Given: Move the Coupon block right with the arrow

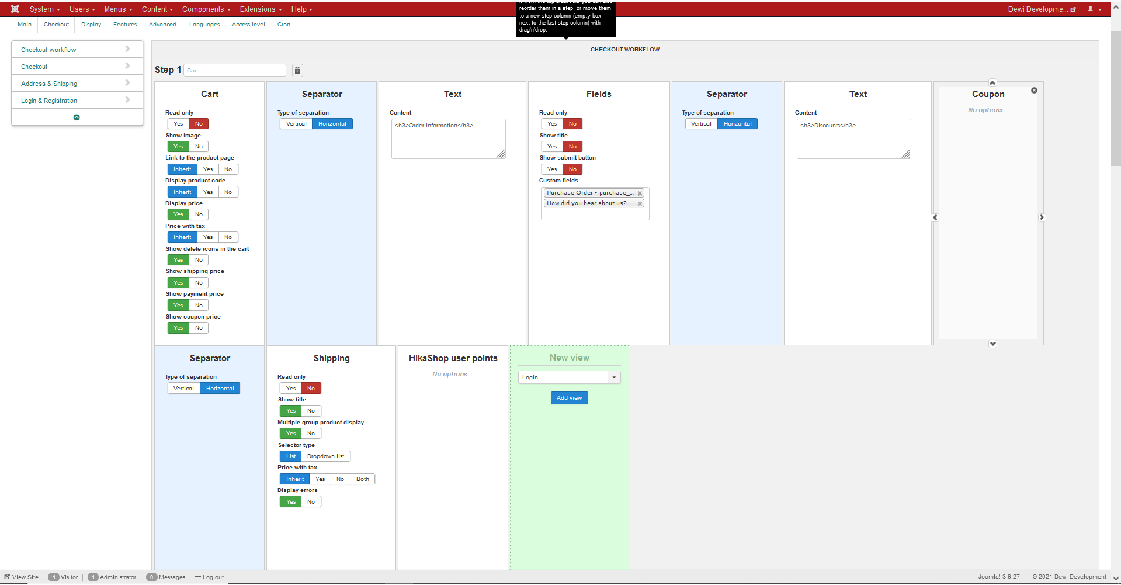Looking at the screenshot, I should pos(1042,217).
